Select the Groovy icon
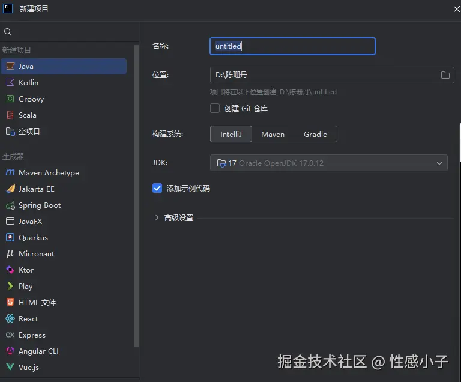This screenshot has height=382, width=461. coord(10,99)
